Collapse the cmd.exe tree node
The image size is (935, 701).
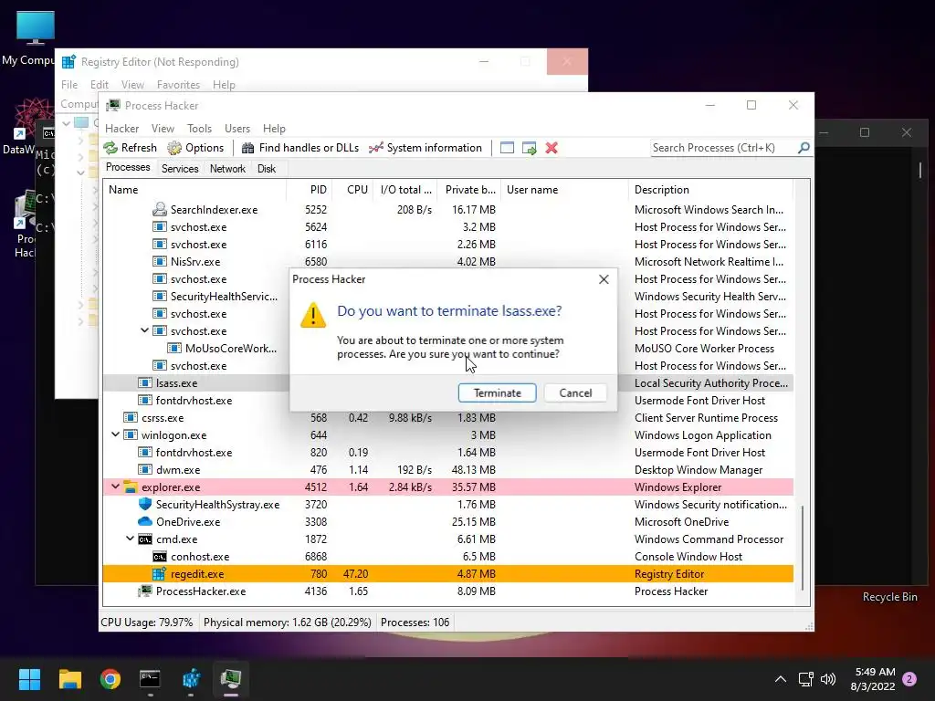click(130, 539)
